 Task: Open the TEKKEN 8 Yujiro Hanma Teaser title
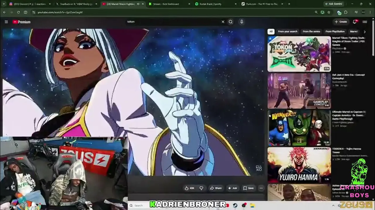point(347,150)
